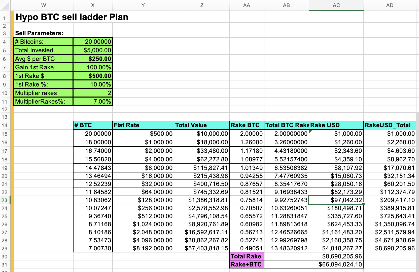Select row 14 header
Image resolution: width=419 pixels, height=272 pixels.
tap(5, 125)
